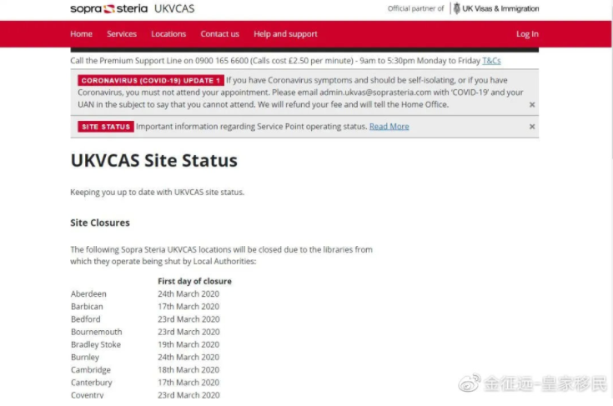The width and height of the screenshot is (613, 406).
Task: Open the T&Cs link
Action: (491, 61)
